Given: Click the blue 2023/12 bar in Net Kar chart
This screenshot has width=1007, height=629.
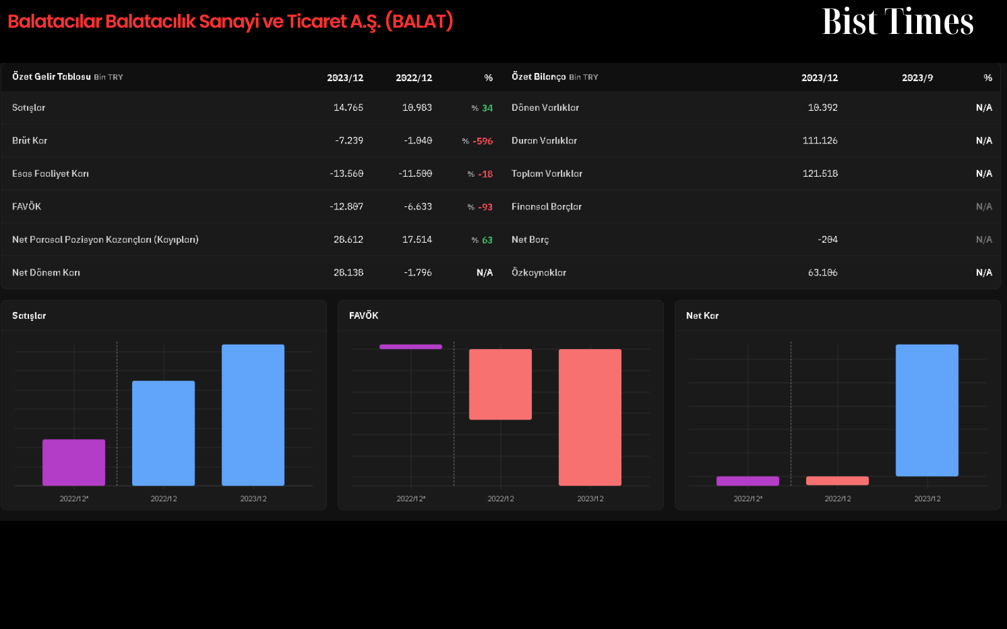Looking at the screenshot, I should tap(927, 410).
